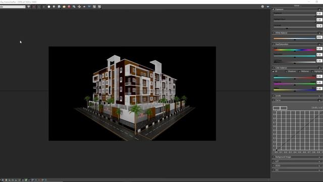Click the Highlight Burn value field
The image size is (323, 182).
tap(319, 20)
